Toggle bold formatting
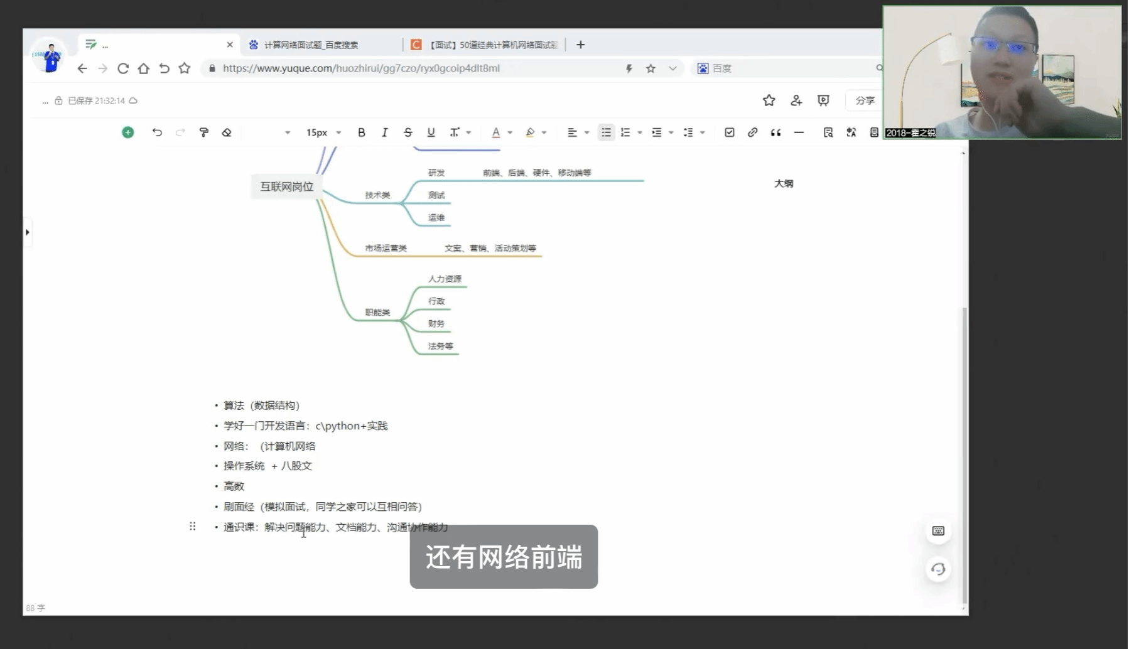Image resolution: width=1129 pixels, height=649 pixels. pos(361,132)
